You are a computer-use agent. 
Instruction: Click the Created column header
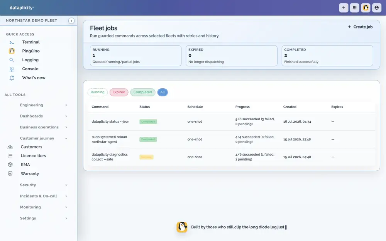click(x=290, y=107)
